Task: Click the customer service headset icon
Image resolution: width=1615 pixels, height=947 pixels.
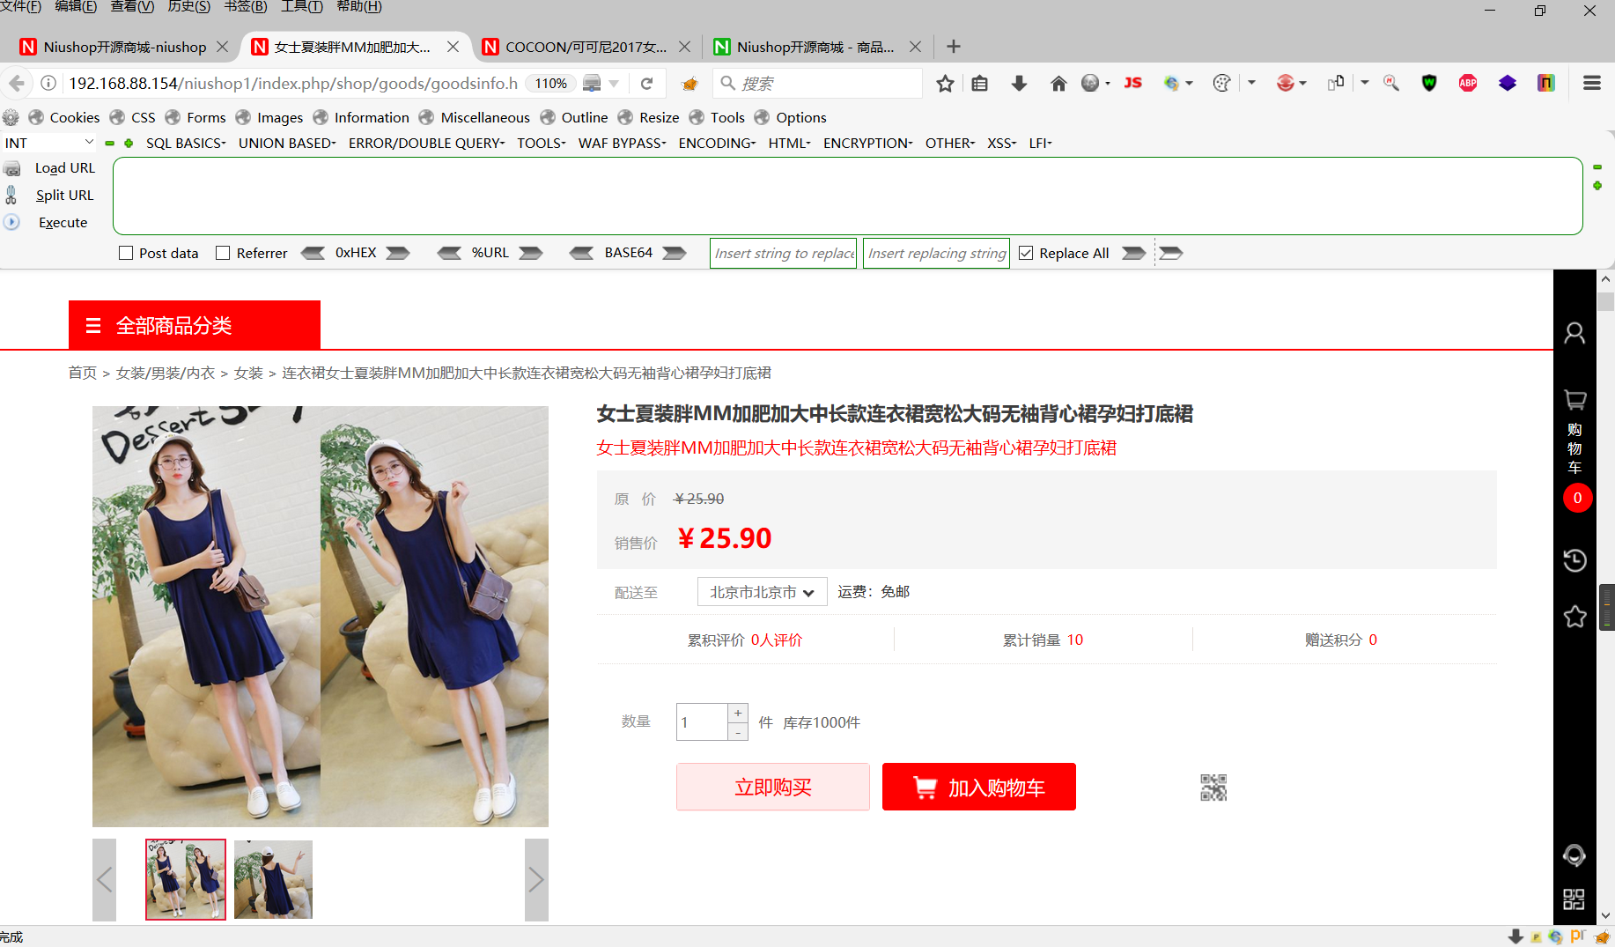Action: click(1574, 855)
